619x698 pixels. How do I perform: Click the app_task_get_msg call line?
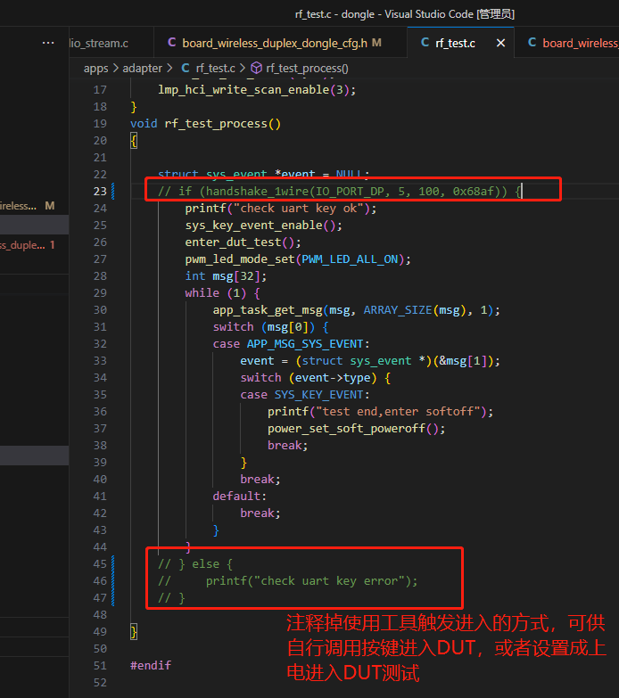pos(356,310)
